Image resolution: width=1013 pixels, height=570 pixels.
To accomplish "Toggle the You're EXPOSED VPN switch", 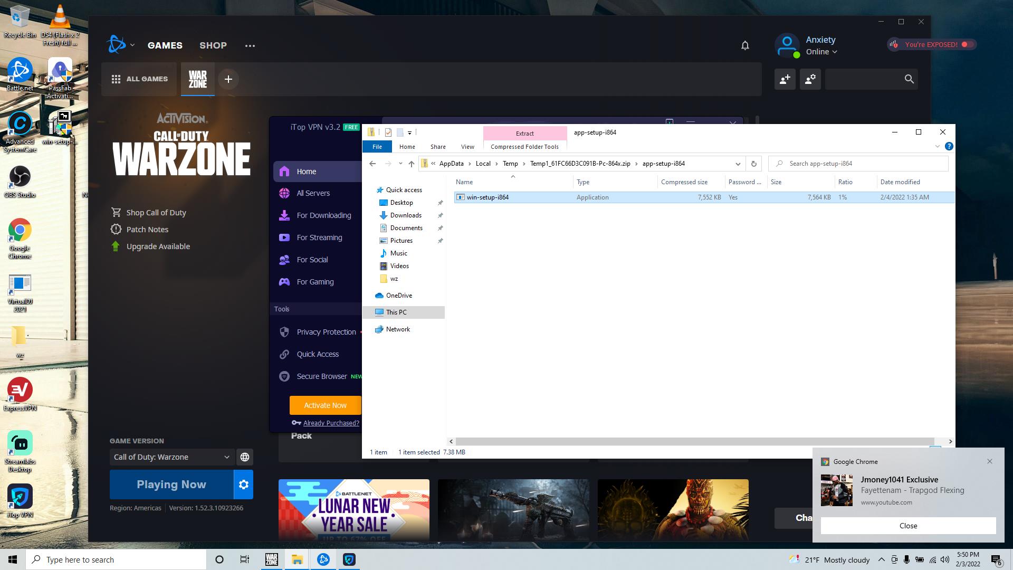I will pos(967,44).
